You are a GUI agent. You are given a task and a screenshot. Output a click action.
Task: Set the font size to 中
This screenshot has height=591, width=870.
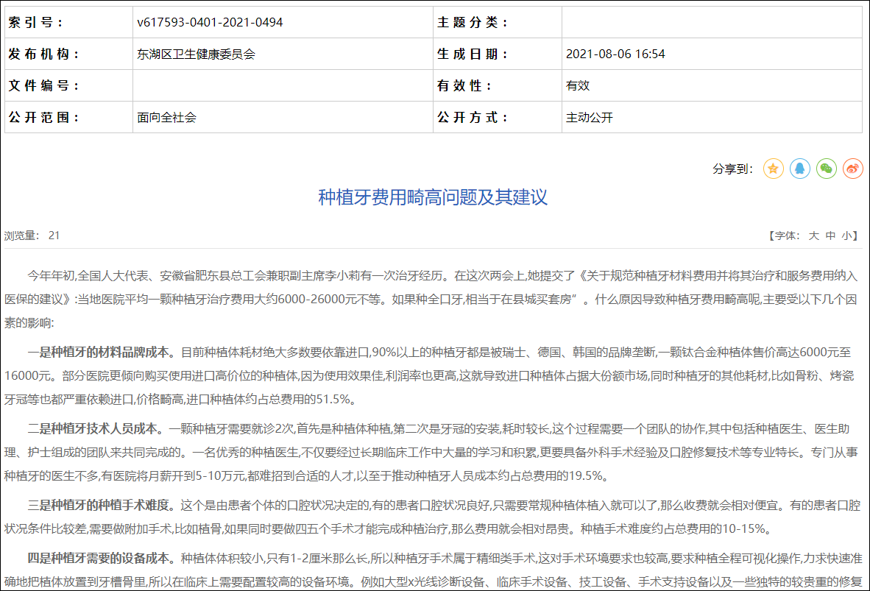832,234
